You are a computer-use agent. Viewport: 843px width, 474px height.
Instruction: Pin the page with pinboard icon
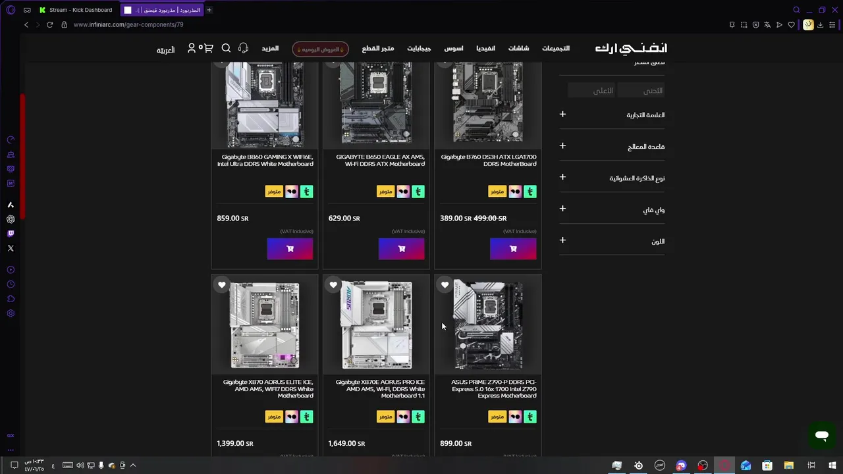(x=732, y=24)
